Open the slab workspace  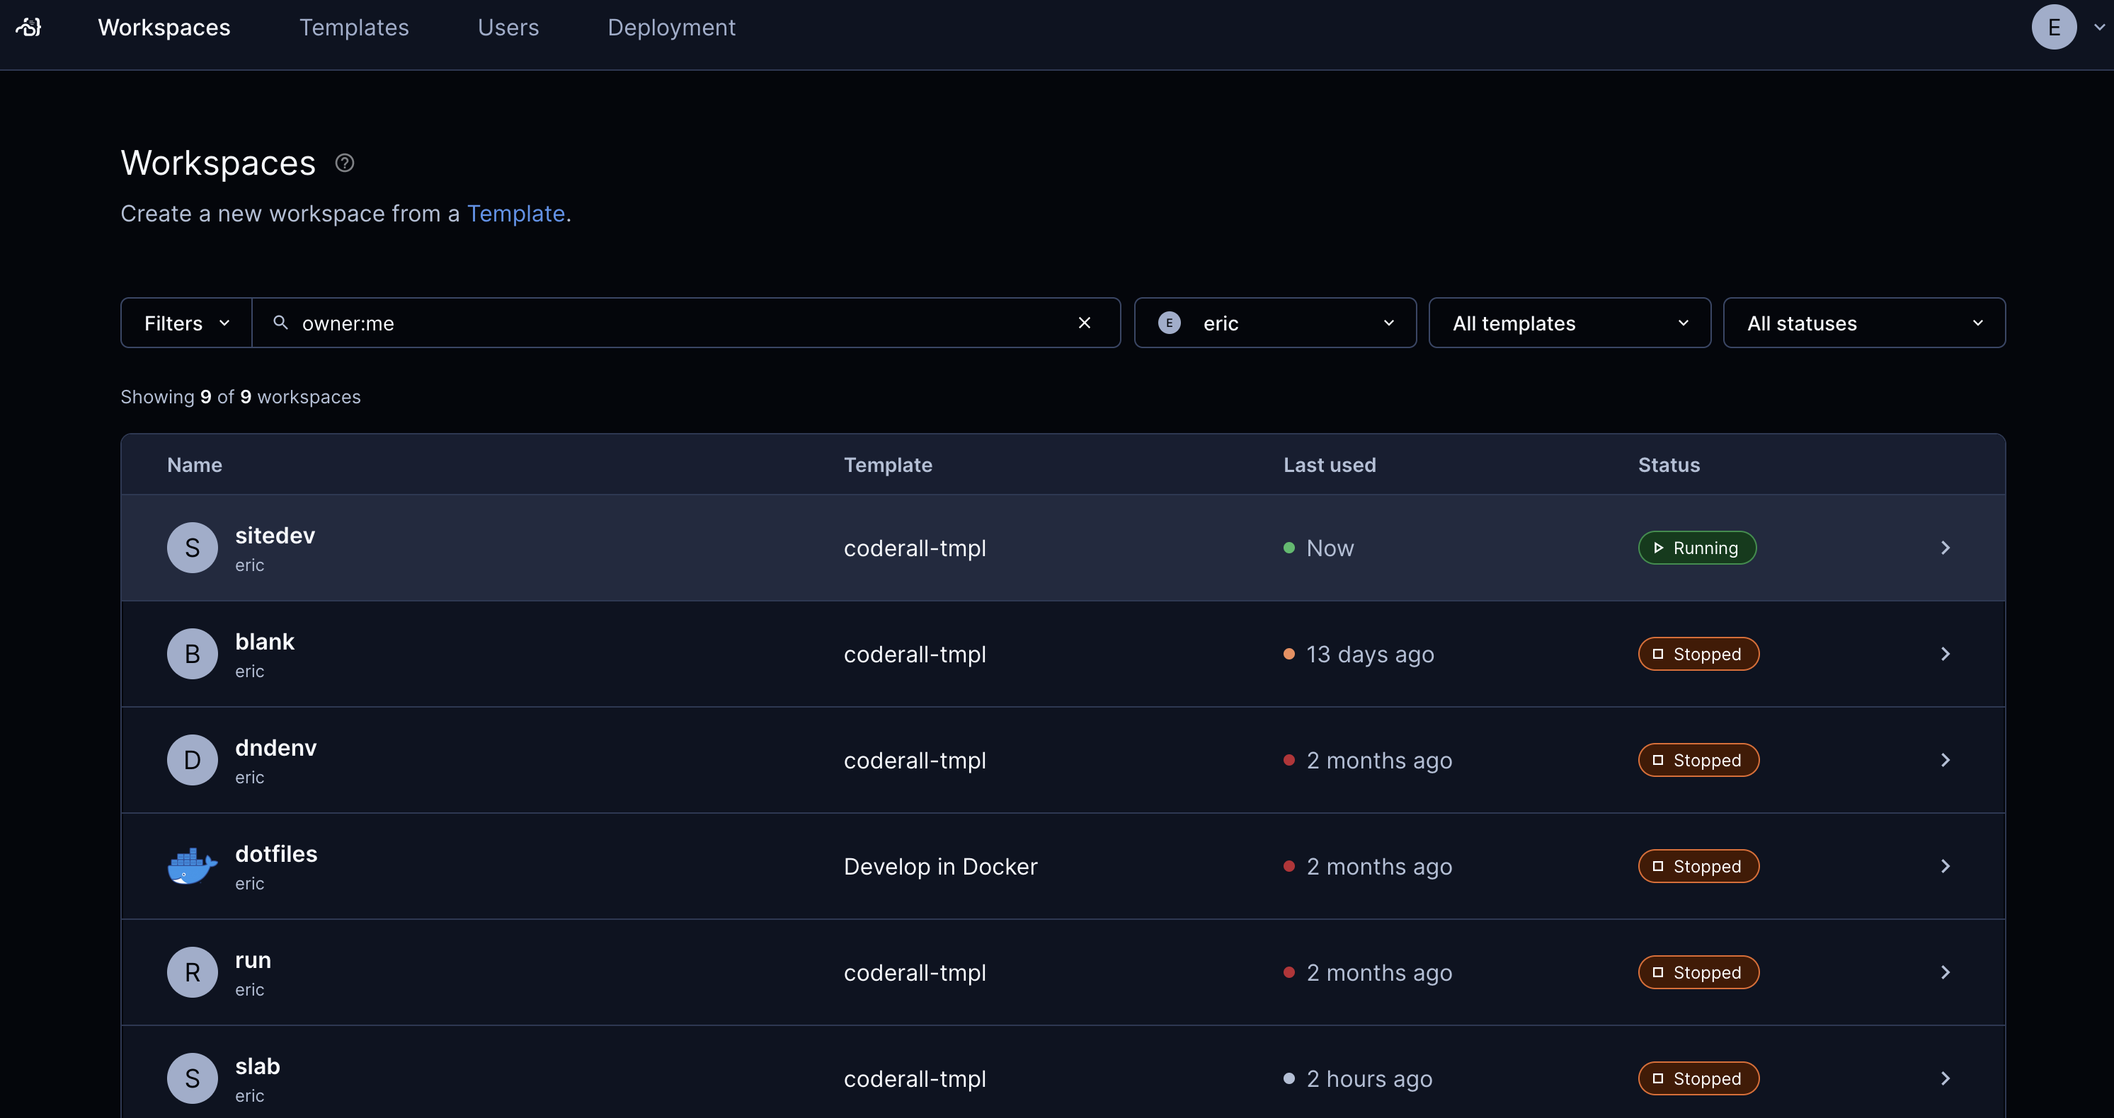point(258,1066)
